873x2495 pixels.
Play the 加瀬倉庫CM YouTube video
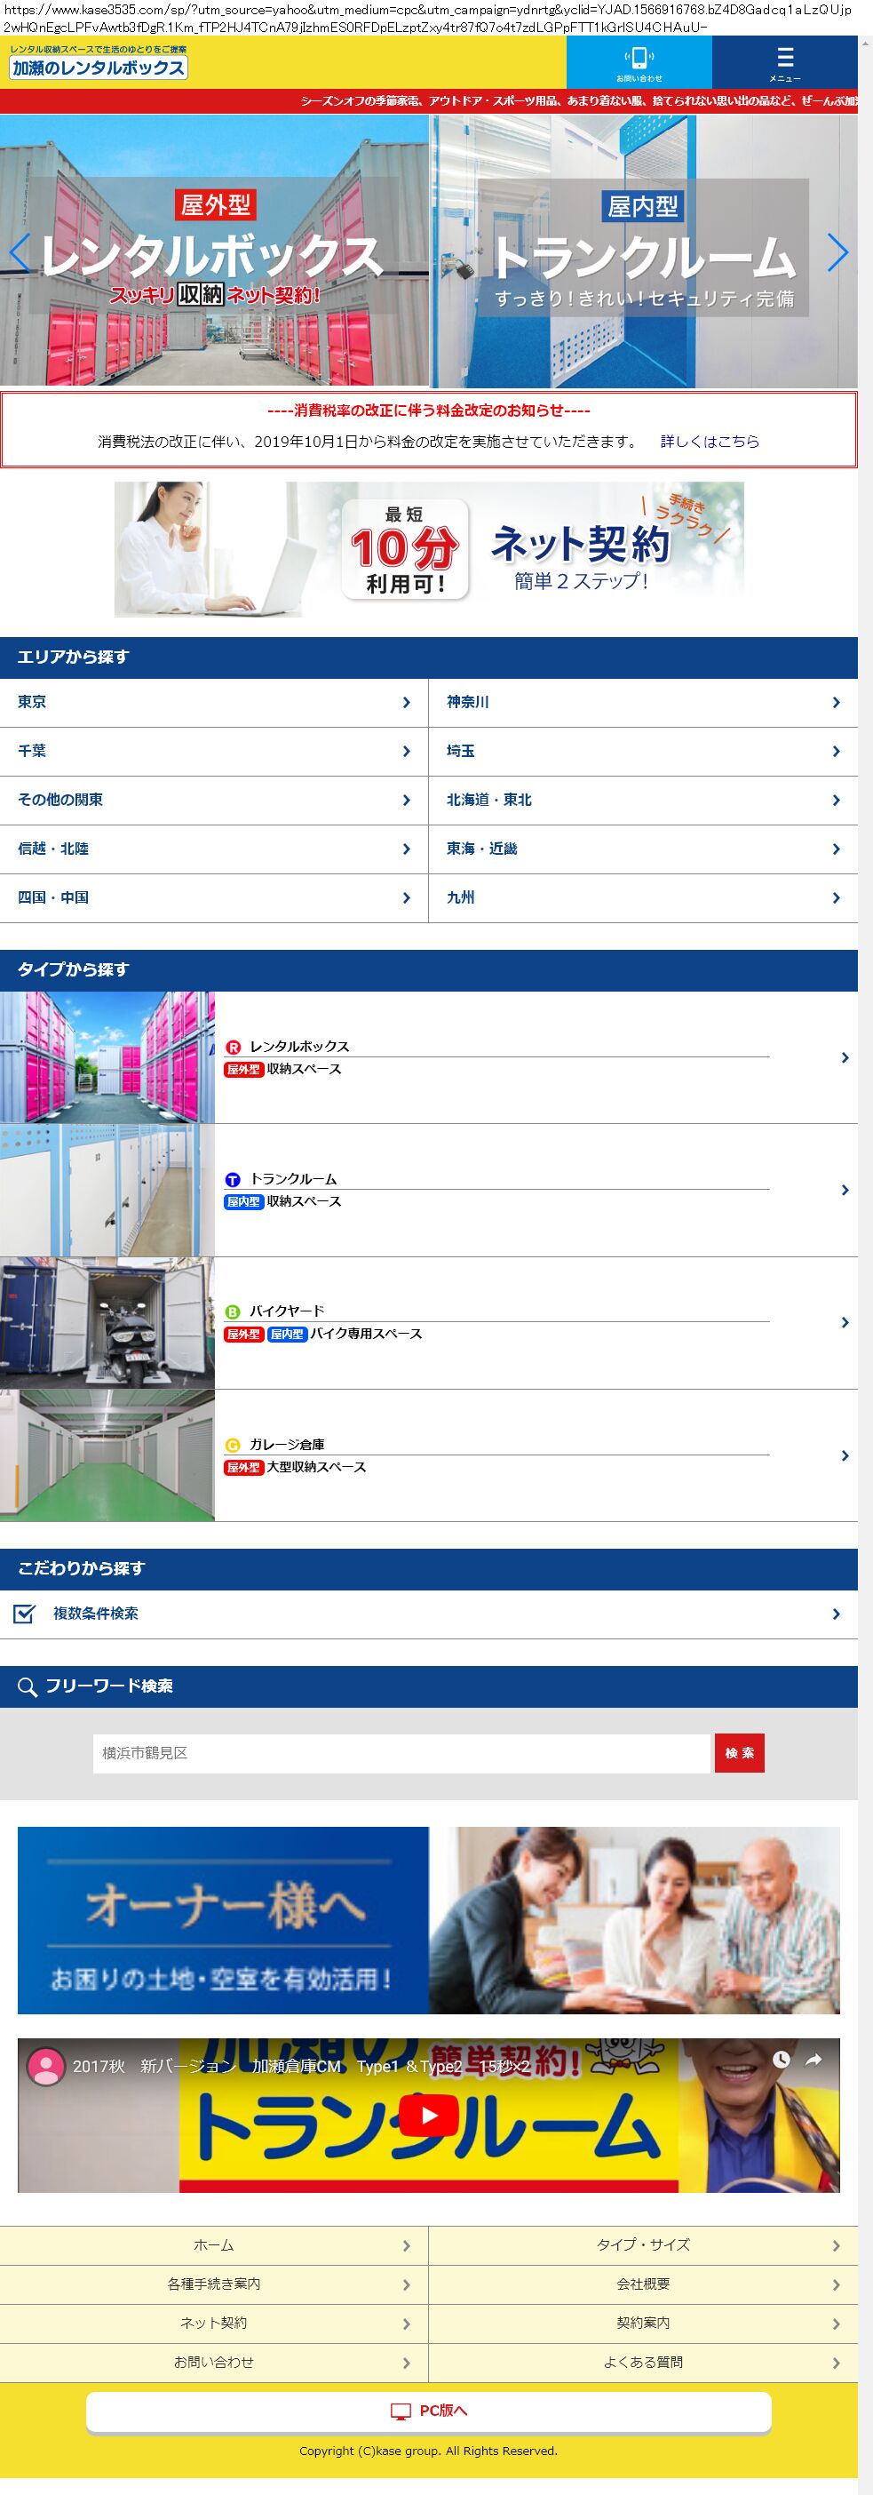[428, 2116]
